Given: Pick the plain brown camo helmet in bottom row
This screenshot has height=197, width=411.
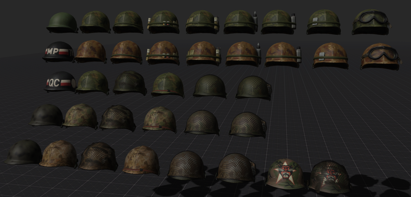Looking at the screenshot, I should coord(59,154).
